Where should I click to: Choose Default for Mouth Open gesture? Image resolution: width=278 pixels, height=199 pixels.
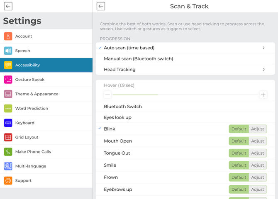(x=239, y=141)
